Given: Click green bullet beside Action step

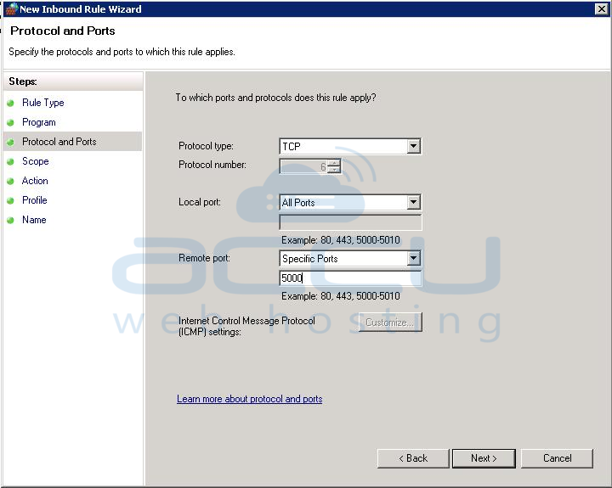Looking at the screenshot, I should point(10,181).
